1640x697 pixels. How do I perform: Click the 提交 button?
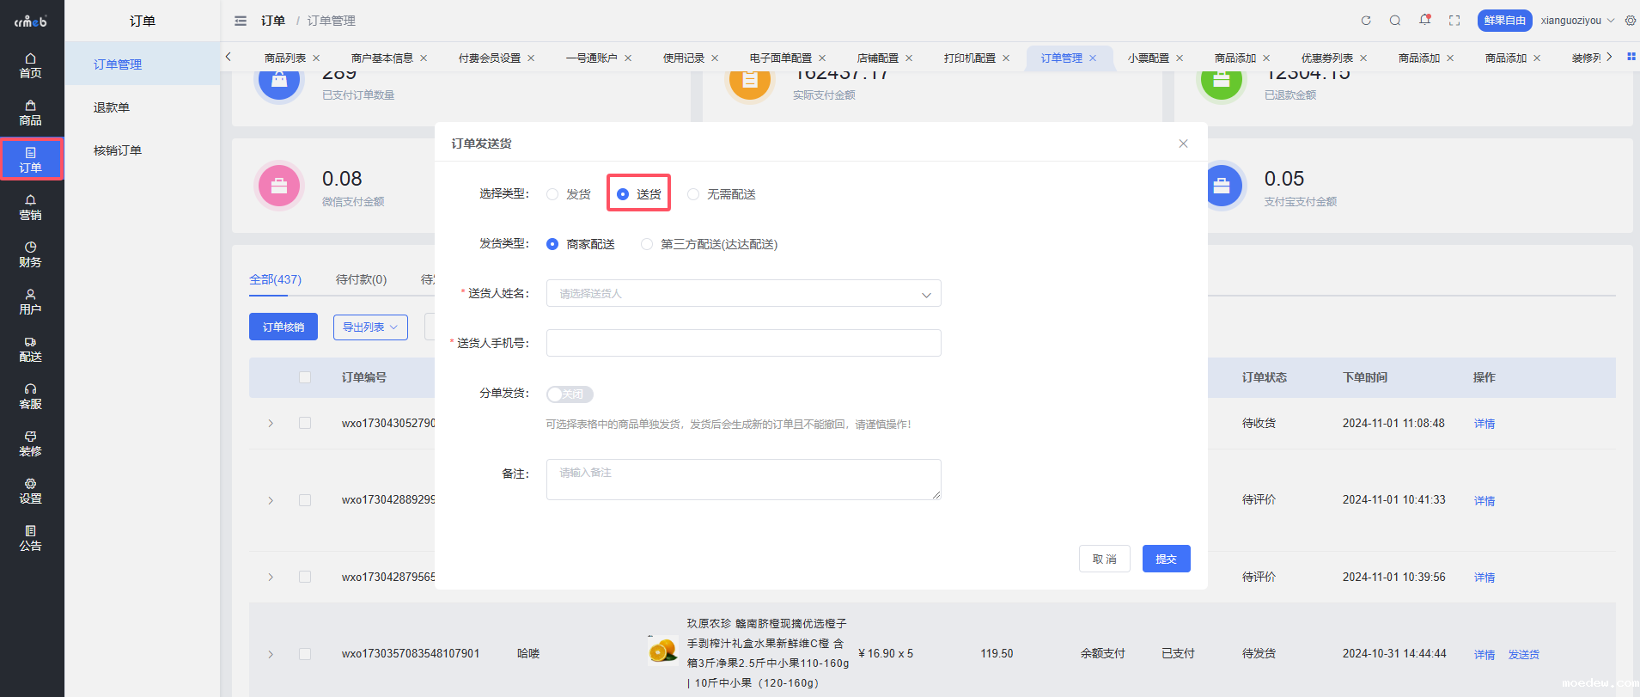[1166, 559]
